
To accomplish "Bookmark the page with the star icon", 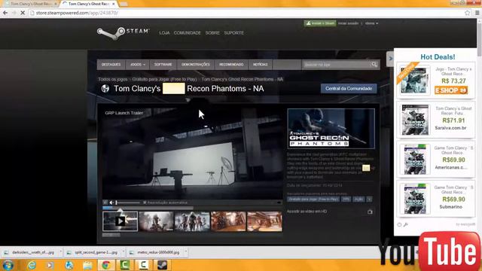I will pos(468,13).
